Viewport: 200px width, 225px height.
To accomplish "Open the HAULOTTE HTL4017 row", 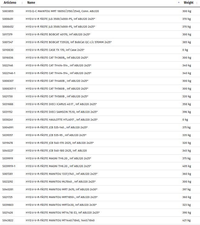I will [61, 120].
